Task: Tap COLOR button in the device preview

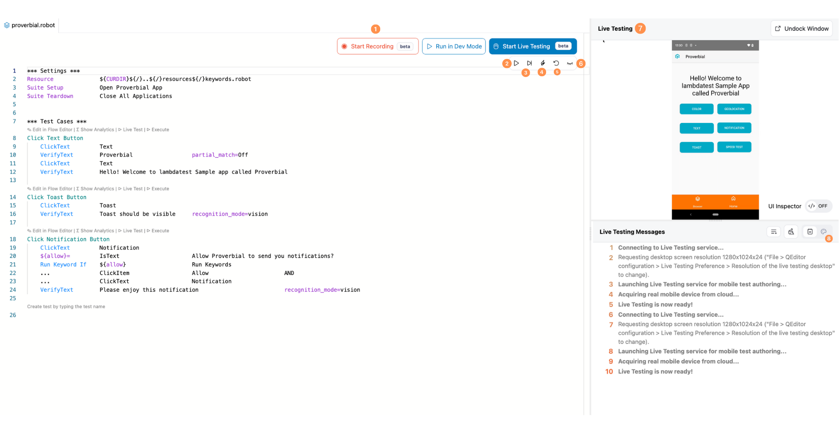Action: (696, 109)
